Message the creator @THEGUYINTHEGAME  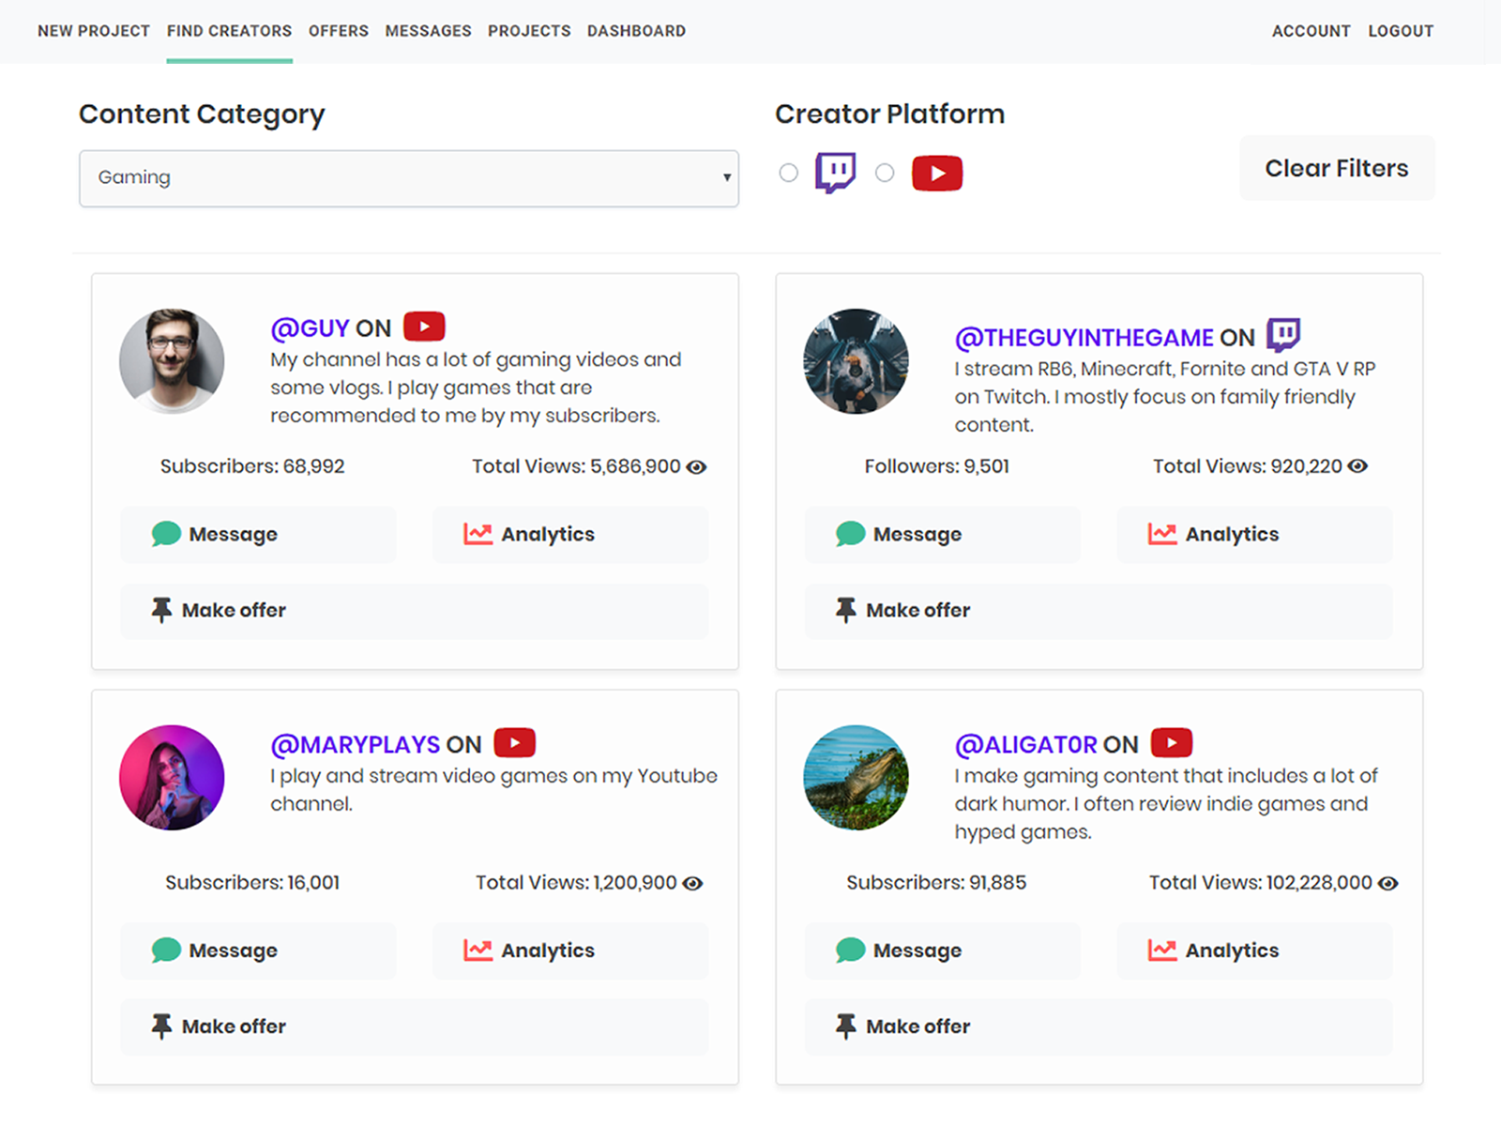tap(942, 535)
